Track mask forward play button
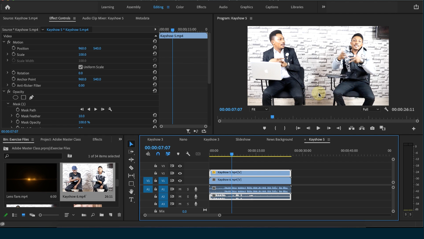Screen dimensions: 424x239 point(96,109)
